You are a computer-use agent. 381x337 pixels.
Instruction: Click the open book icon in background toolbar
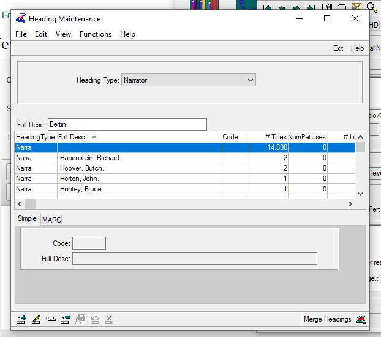point(326,7)
